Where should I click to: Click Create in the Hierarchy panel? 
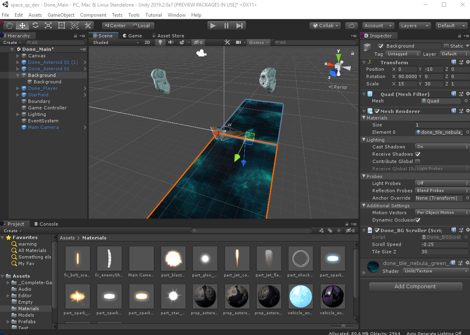click(12, 43)
